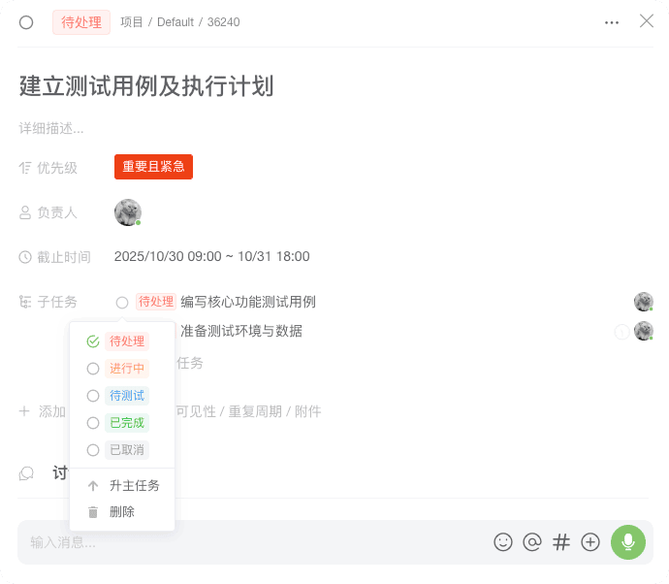
Task: Close the task detail dialog
Action: click(x=647, y=20)
